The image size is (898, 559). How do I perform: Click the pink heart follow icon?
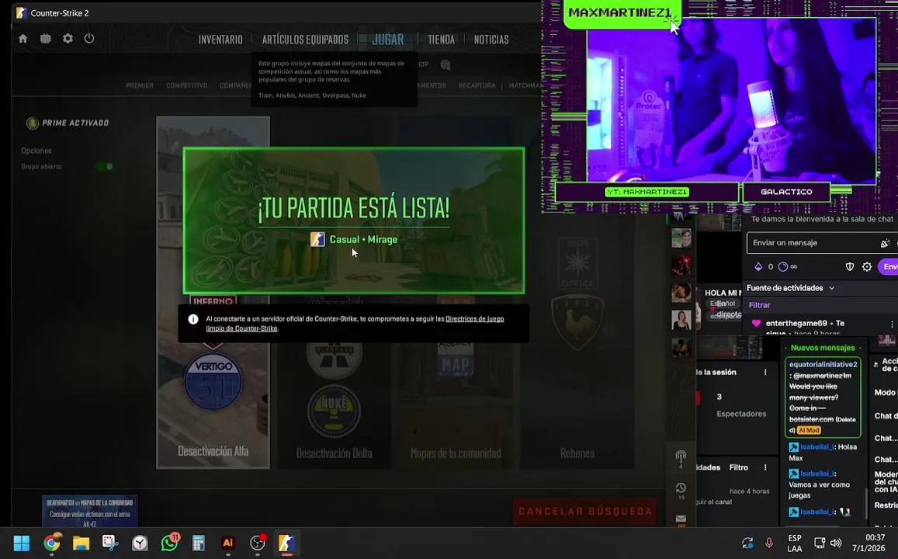tap(756, 324)
